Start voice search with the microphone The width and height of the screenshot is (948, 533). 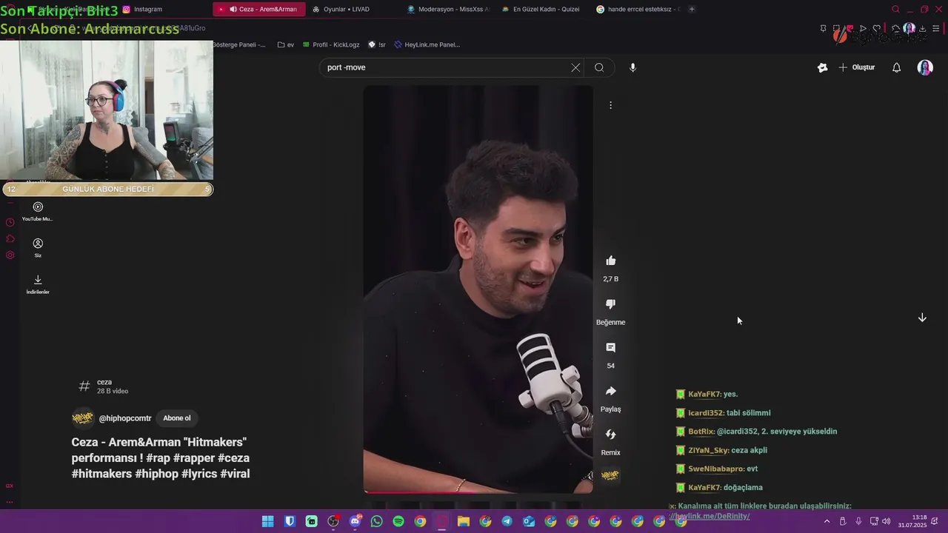click(x=632, y=67)
